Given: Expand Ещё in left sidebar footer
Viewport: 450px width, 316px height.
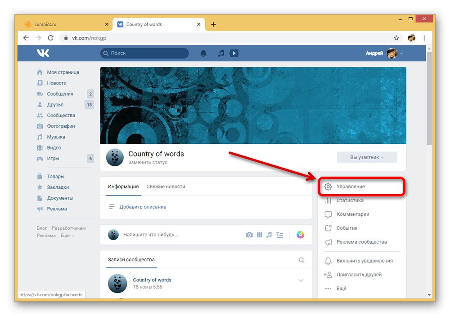Looking at the screenshot, I should tap(67, 236).
